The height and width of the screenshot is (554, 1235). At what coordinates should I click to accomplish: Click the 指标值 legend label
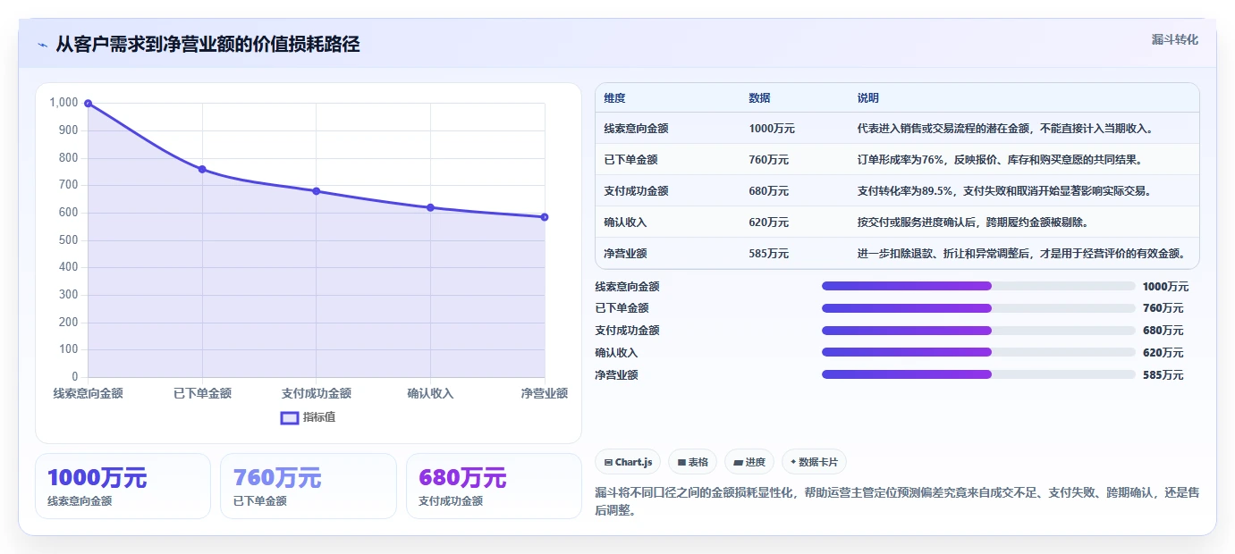coord(319,417)
